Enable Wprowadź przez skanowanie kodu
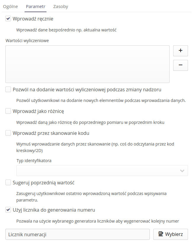The height and width of the screenshot is (246, 193). pos(8,133)
